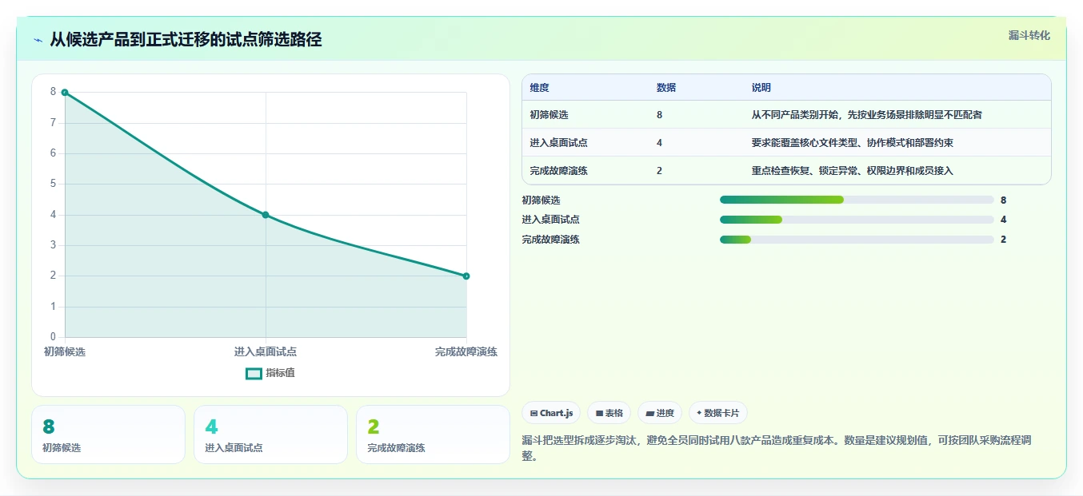
Task: Open the data card showing 4
Action: pyautogui.click(x=270, y=434)
